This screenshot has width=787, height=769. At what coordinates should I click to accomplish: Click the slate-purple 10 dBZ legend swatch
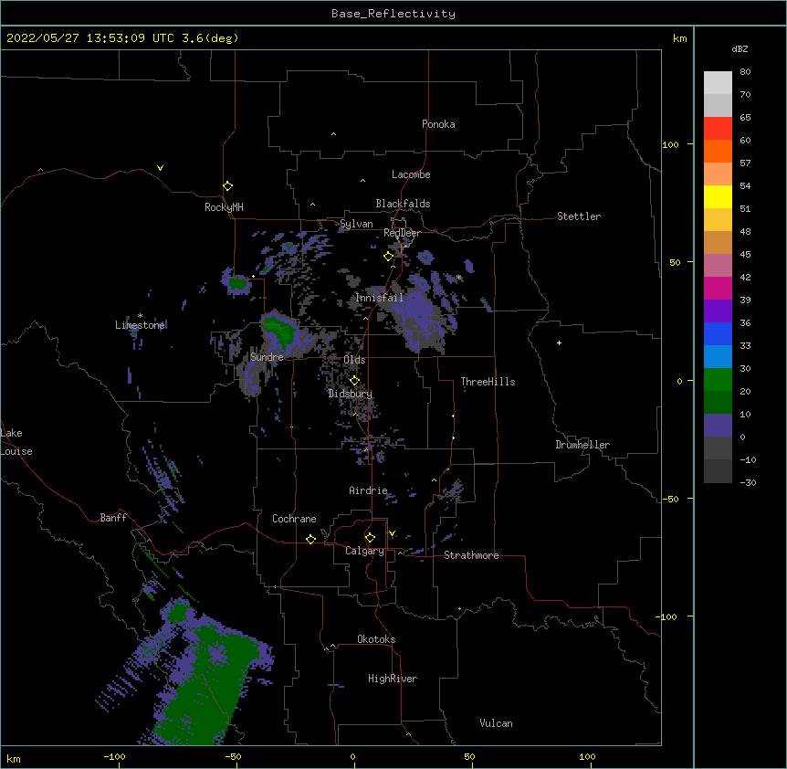718,426
